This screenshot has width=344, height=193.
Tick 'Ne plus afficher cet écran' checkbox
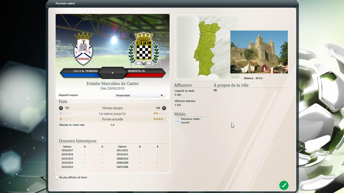point(57,177)
